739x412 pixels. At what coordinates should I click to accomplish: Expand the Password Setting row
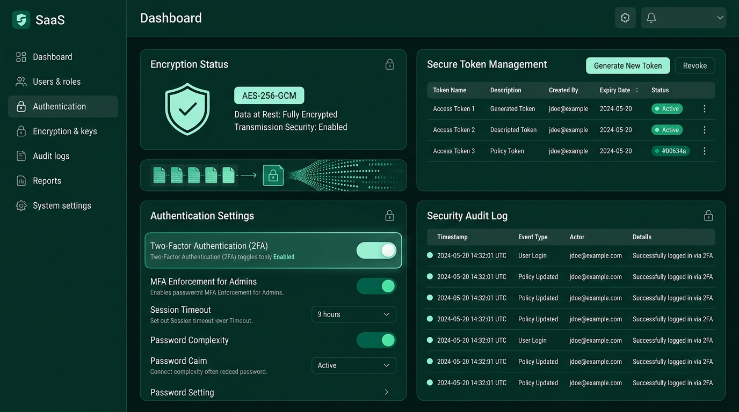pos(386,392)
